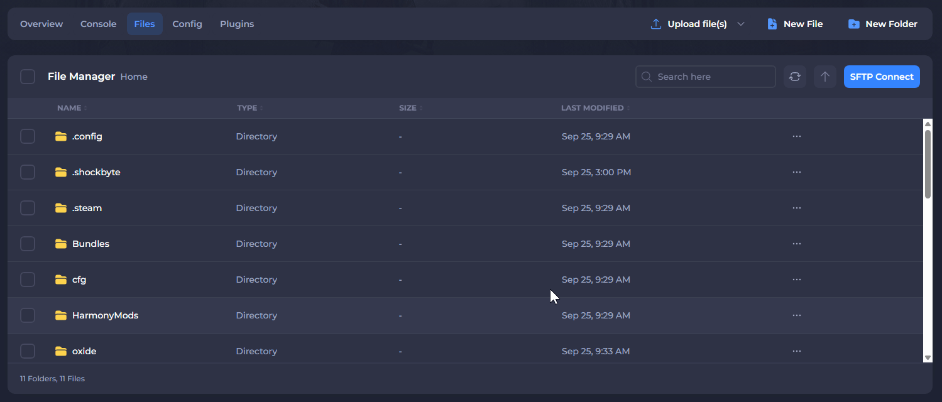Click the refresh file list icon
The height and width of the screenshot is (402, 942).
pyautogui.click(x=795, y=77)
